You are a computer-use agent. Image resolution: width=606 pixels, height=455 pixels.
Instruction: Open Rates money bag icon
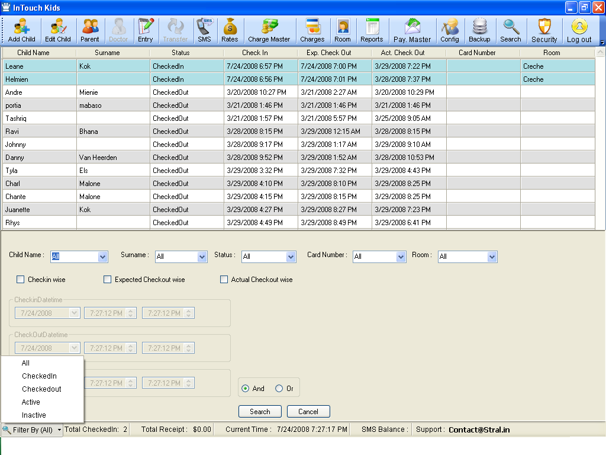pyautogui.click(x=230, y=30)
